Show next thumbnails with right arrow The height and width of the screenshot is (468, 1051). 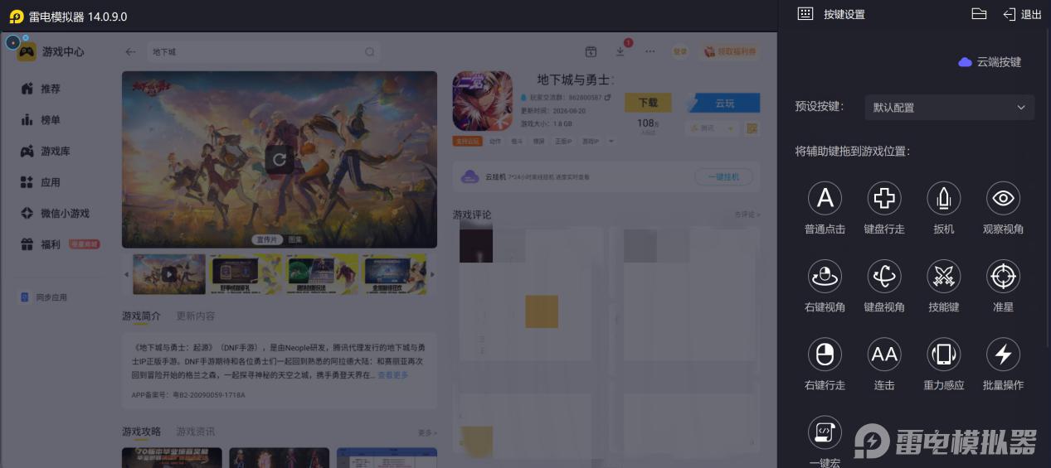tap(431, 274)
